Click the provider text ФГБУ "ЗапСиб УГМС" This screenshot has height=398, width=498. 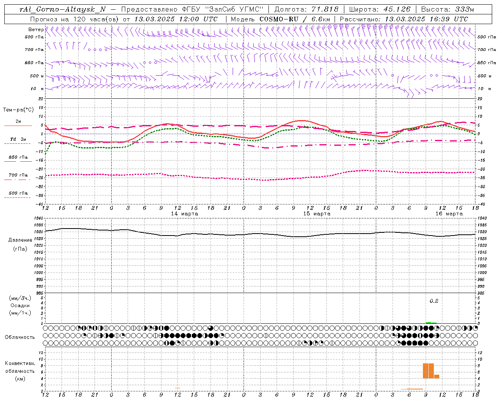[x=223, y=9]
